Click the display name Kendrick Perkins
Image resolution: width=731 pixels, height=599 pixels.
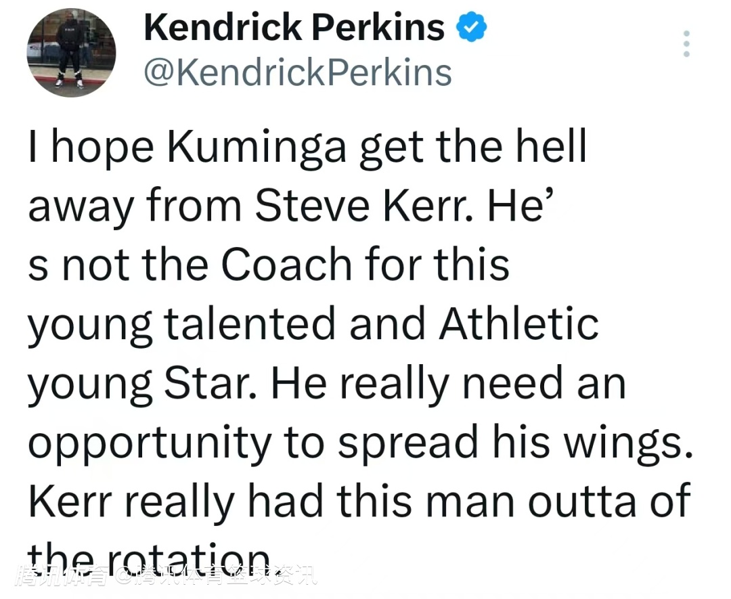pos(294,28)
